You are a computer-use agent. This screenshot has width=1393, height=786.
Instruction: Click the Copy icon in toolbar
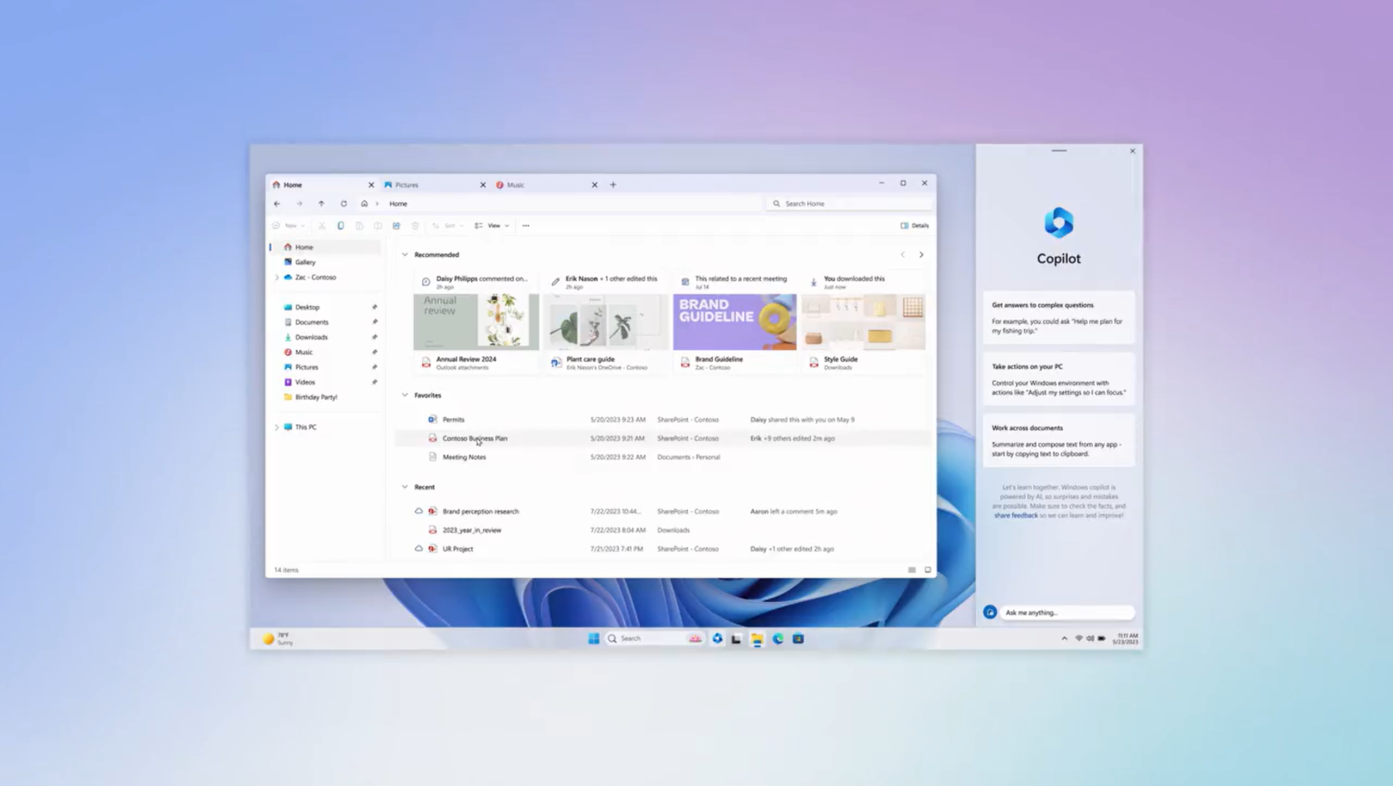341,225
